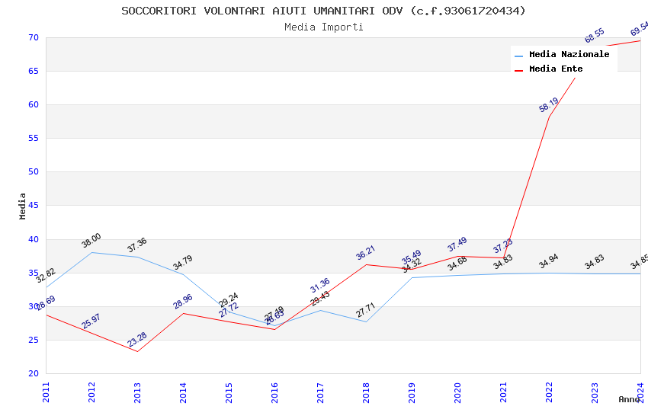Click the 27.72 data label for 2015
The height and width of the screenshot is (419, 648).
(229, 309)
